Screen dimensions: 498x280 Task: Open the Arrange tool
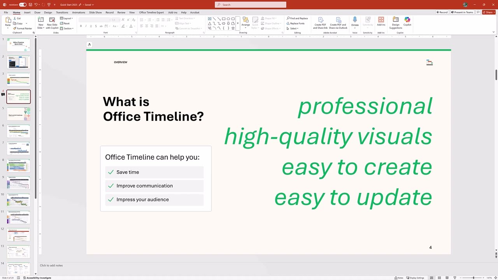point(245,23)
